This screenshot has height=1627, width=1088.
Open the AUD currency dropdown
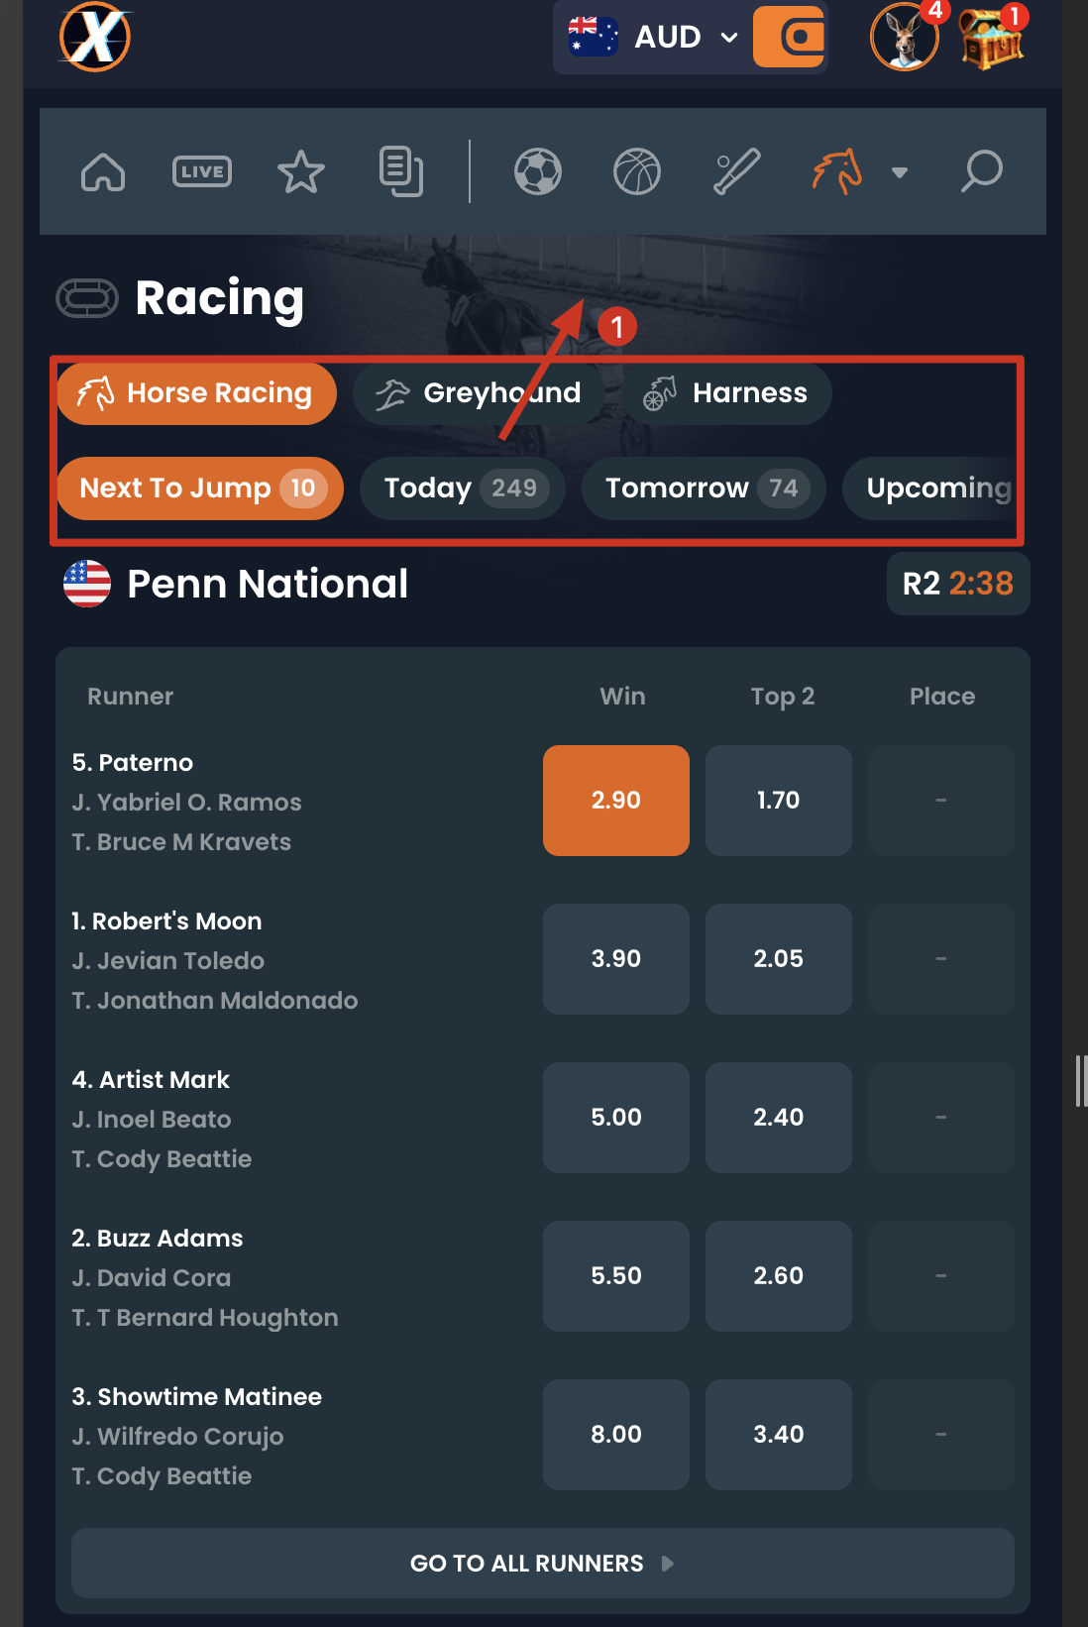(x=666, y=37)
